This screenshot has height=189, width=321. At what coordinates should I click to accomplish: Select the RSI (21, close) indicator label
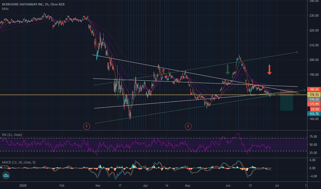click(x=12, y=135)
